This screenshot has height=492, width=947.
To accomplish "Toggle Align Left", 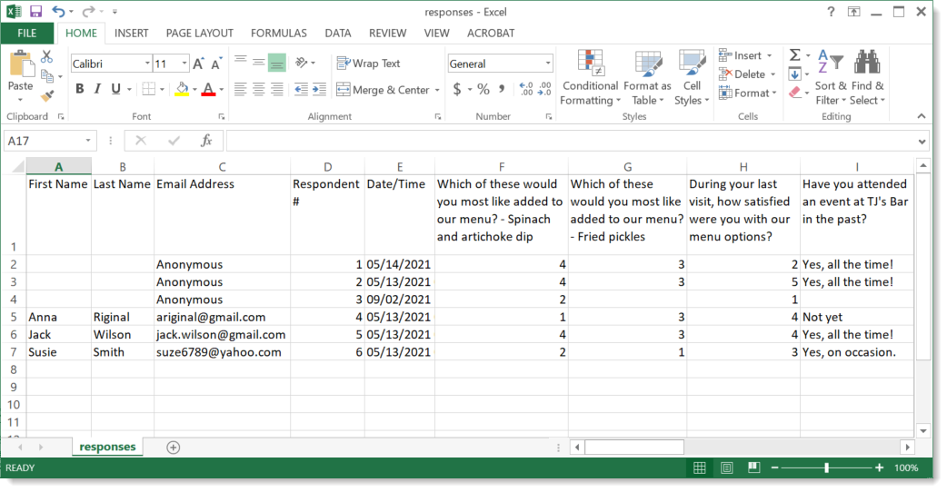I will click(240, 89).
